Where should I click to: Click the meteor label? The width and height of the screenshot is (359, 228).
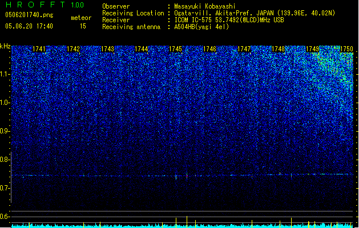81,18
